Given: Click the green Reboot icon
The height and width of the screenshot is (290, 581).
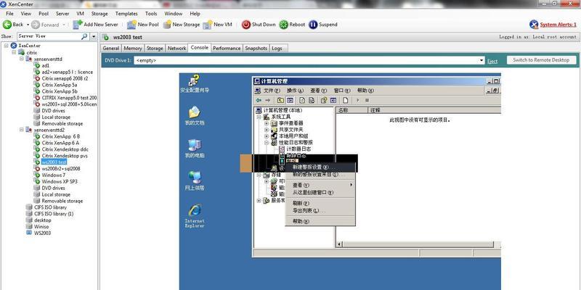Looking at the screenshot, I should (283, 25).
